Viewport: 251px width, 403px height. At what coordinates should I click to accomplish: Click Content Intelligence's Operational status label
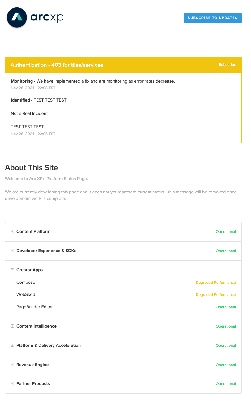pyautogui.click(x=226, y=326)
